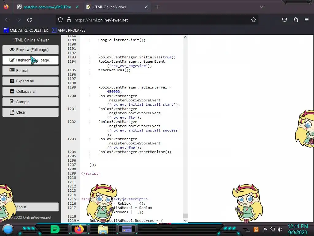Open a new browser tab

(x=158, y=7)
